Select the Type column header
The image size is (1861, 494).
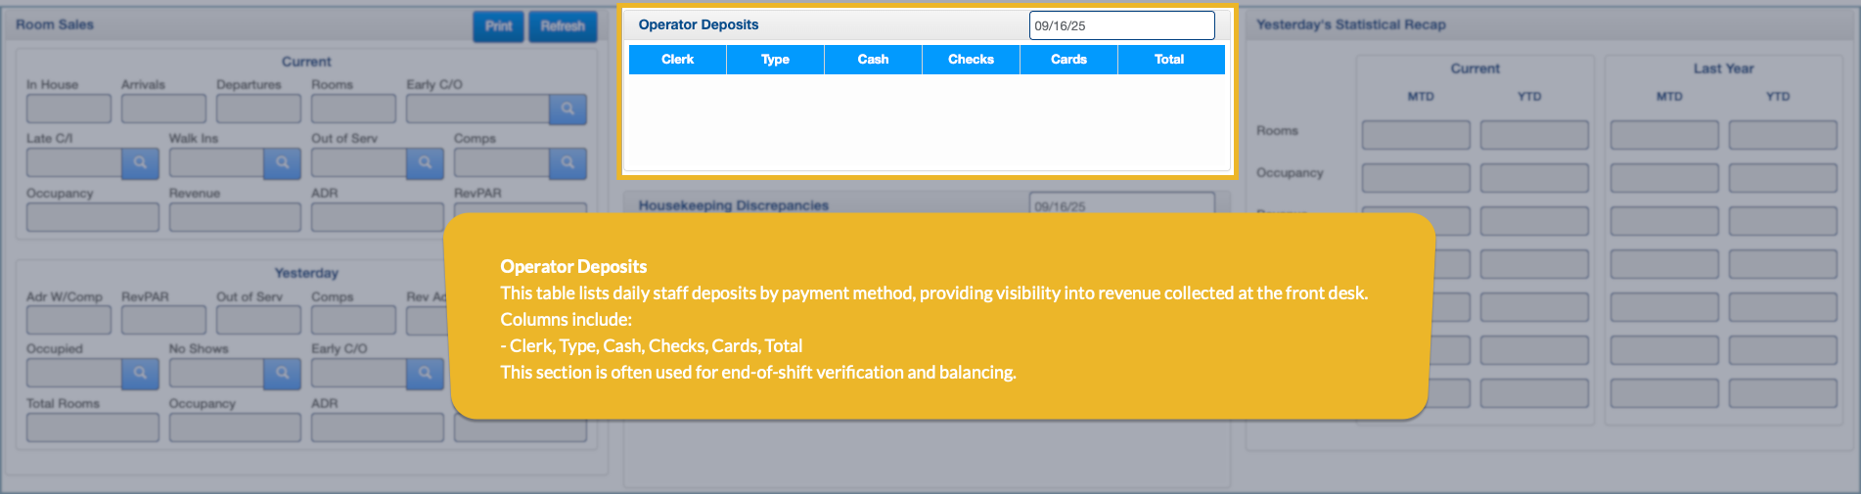coord(775,60)
